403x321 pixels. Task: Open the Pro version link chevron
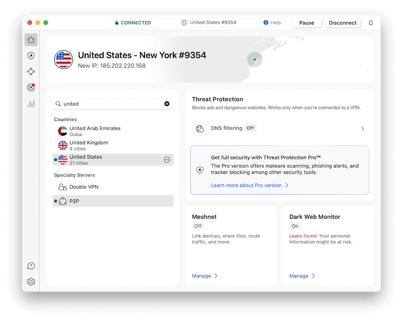click(x=287, y=185)
